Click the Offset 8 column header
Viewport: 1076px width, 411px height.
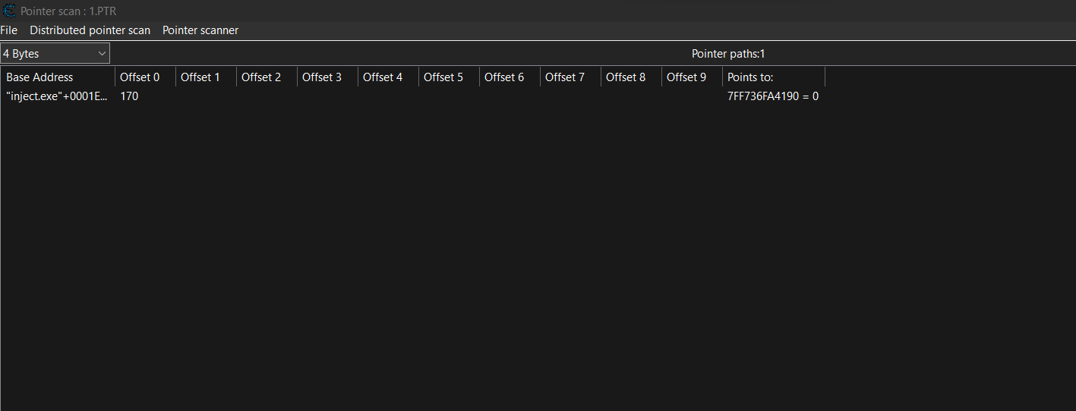631,77
